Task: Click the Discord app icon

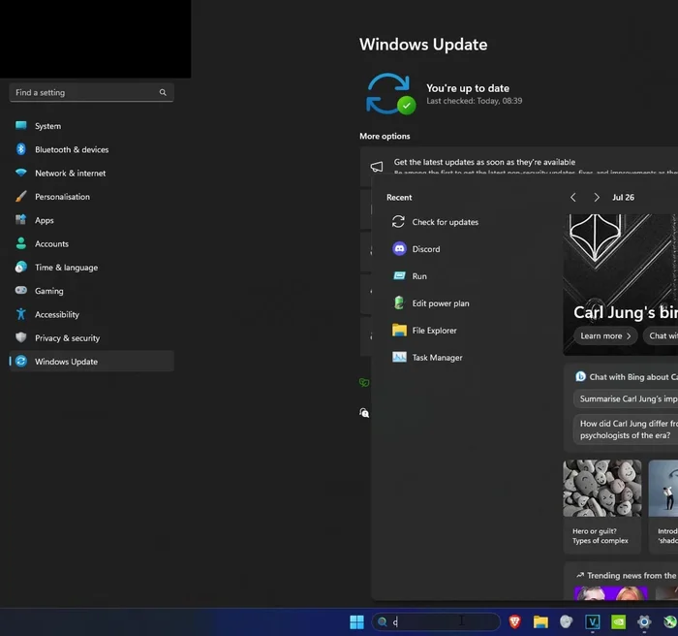Action: point(399,249)
